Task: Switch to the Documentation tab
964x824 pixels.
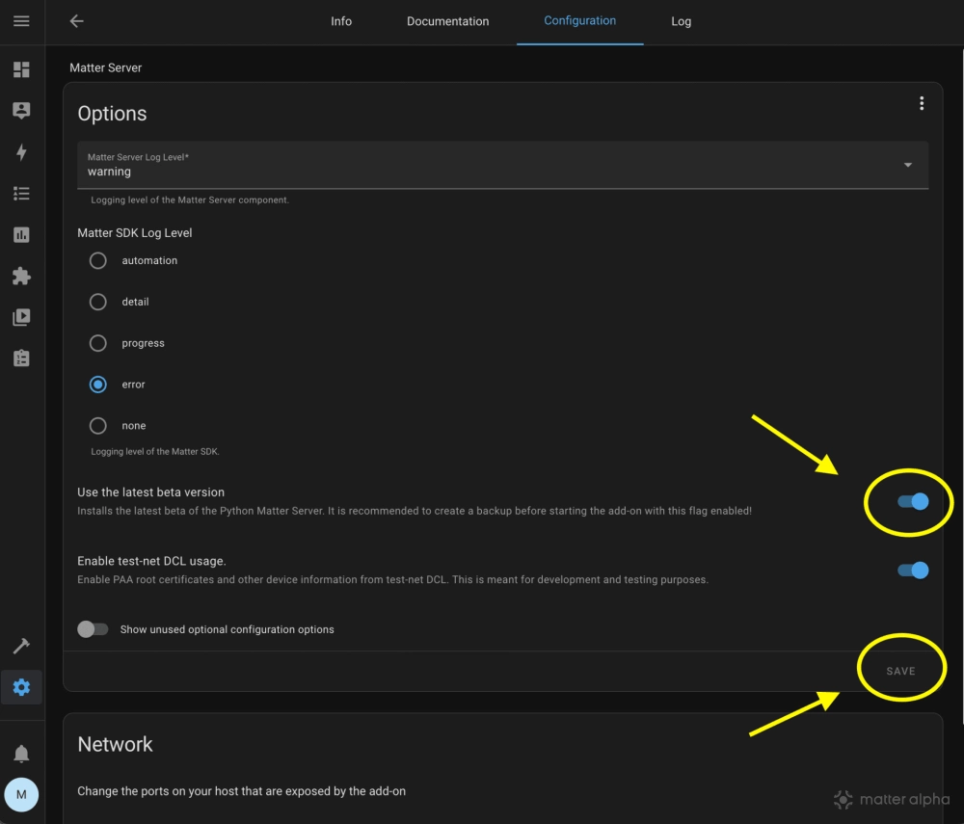Action: pyautogui.click(x=447, y=21)
